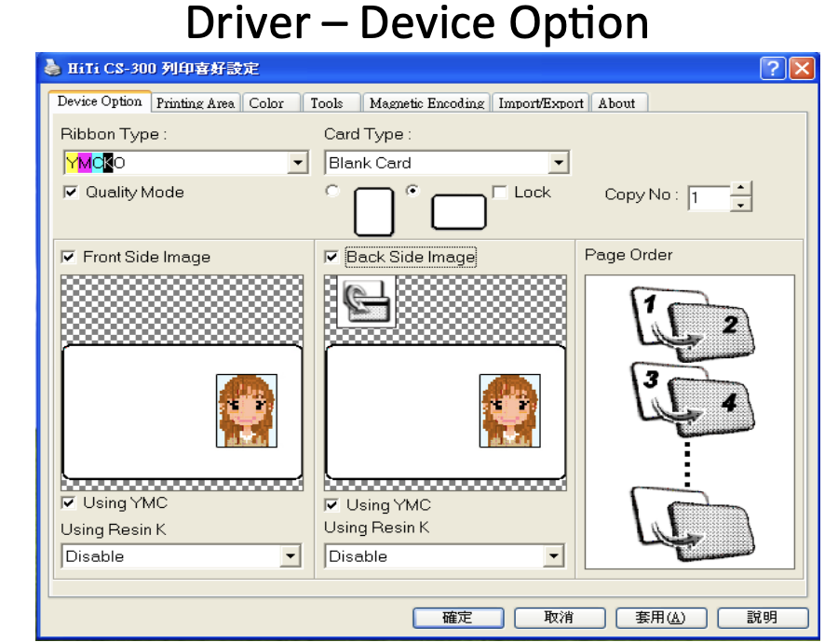This screenshot has width=838, height=642.
Task: Click the magnetic stripe card icon
Action: point(367,301)
